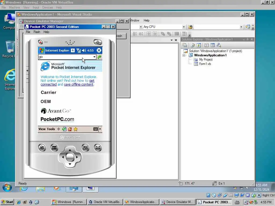Click the green Go arrow beside address bar

99,57
